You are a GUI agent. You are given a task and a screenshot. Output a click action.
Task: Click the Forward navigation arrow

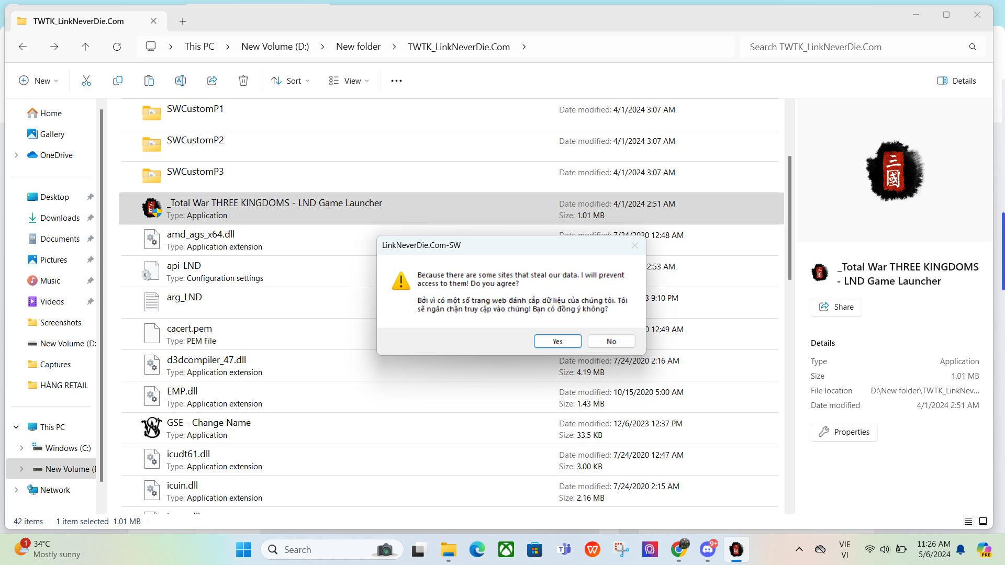click(54, 47)
